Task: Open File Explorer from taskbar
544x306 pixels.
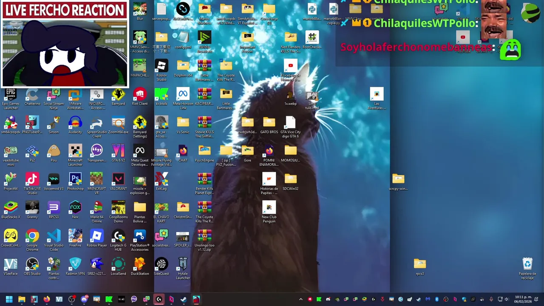Action: coord(22,300)
